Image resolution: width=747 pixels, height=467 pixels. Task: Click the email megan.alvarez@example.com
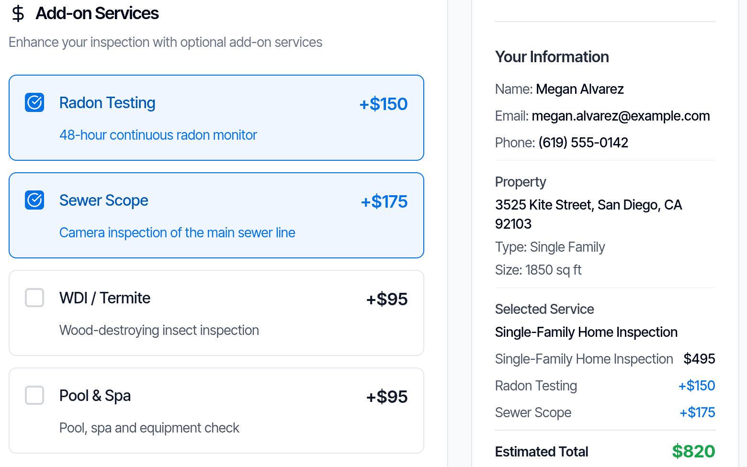621,116
